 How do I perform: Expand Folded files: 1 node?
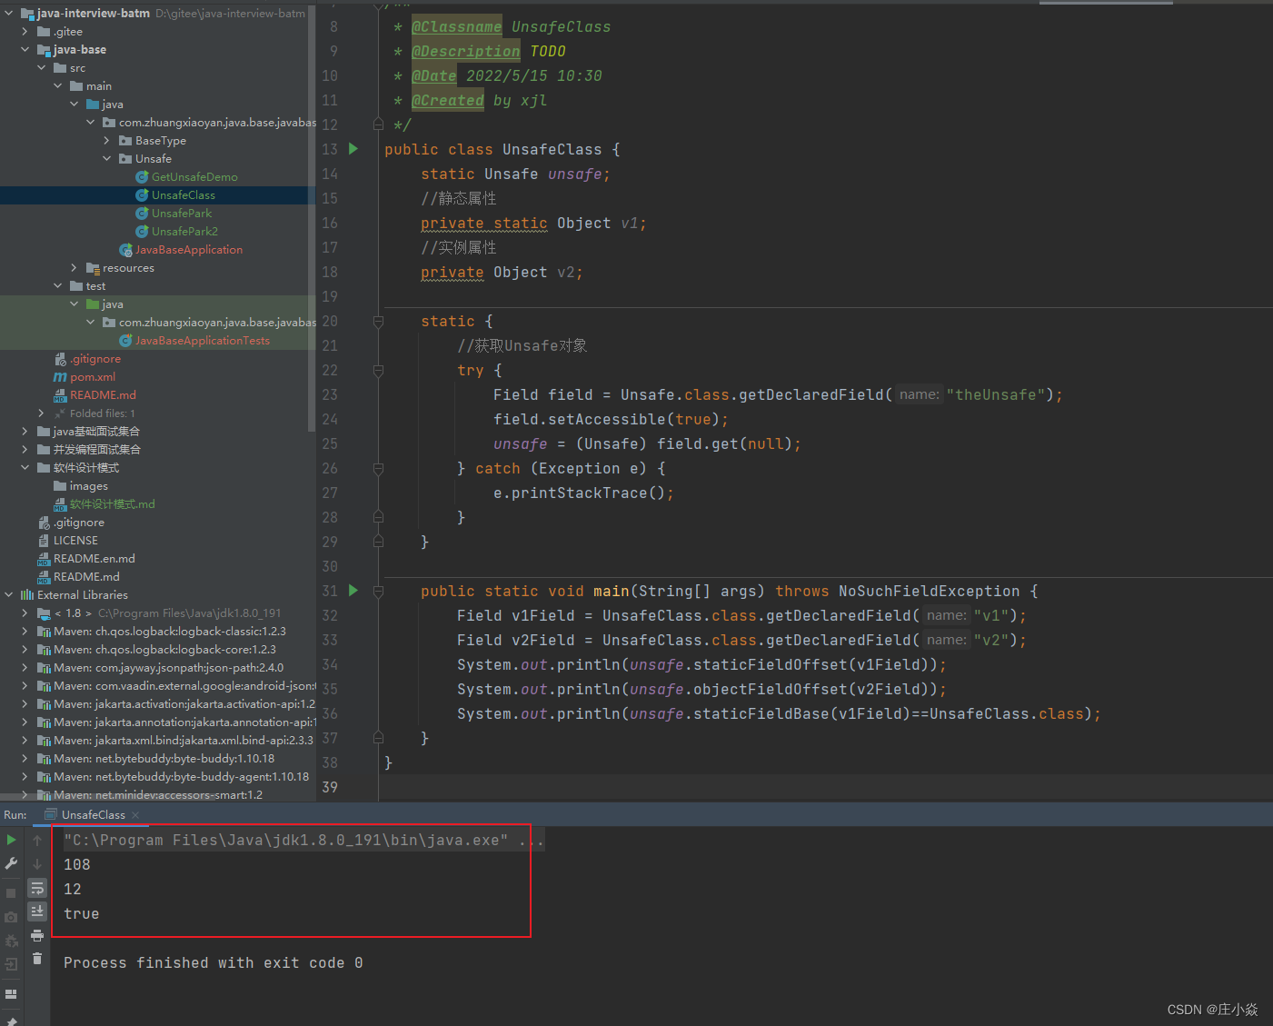[42, 413]
